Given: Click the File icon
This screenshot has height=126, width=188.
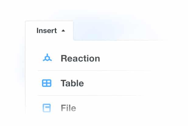Looking at the screenshot, I should (x=47, y=108).
